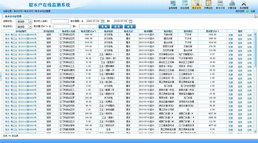Open the 计量设备 module icon
This screenshot has height=143, width=258.
point(232,4)
